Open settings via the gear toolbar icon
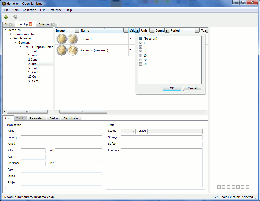This screenshot has height=201, width=260. click(x=15, y=17)
